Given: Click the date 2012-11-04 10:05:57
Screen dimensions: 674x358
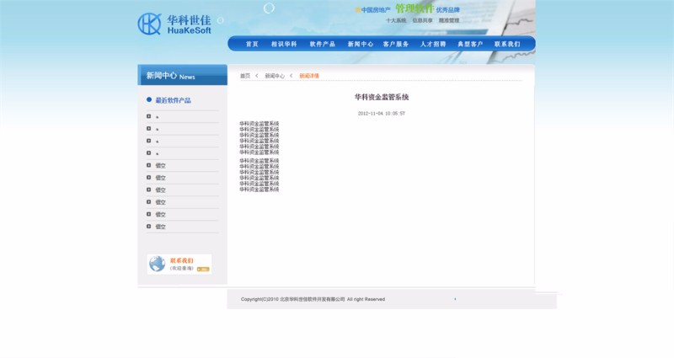Looking at the screenshot, I should point(382,114).
